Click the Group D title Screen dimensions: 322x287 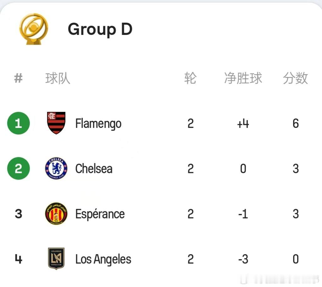click(x=100, y=29)
